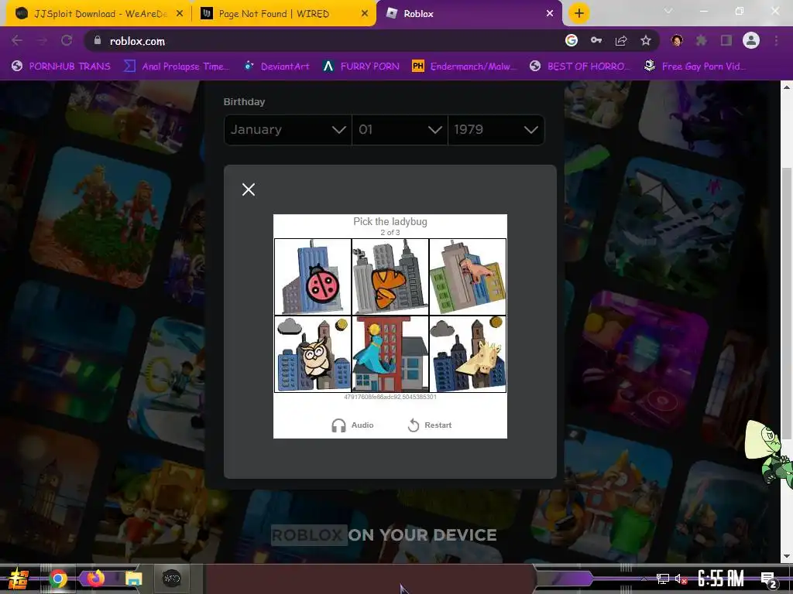This screenshot has height=594, width=793.
Task: Open the Chrome three-dot menu
Action: point(776,41)
